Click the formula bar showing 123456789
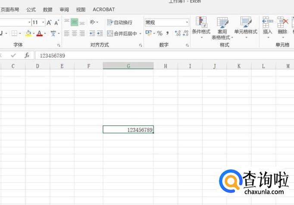This screenshot has height=205, width=294. 165,55
